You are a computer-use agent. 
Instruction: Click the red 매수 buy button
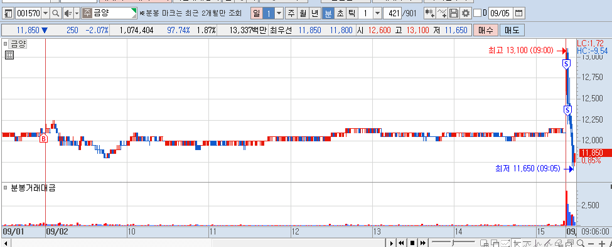pos(486,31)
